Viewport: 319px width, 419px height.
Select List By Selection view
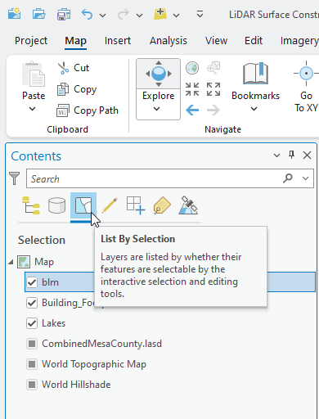(x=83, y=205)
